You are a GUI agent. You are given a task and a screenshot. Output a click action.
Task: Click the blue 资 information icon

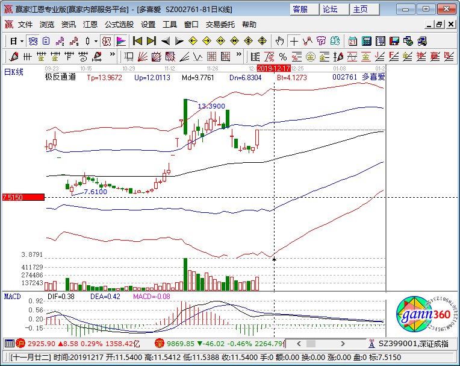click(33, 41)
